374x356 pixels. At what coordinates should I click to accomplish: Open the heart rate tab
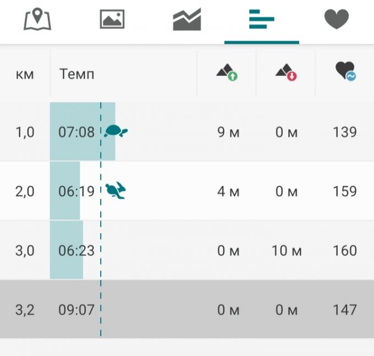pyautogui.click(x=337, y=20)
